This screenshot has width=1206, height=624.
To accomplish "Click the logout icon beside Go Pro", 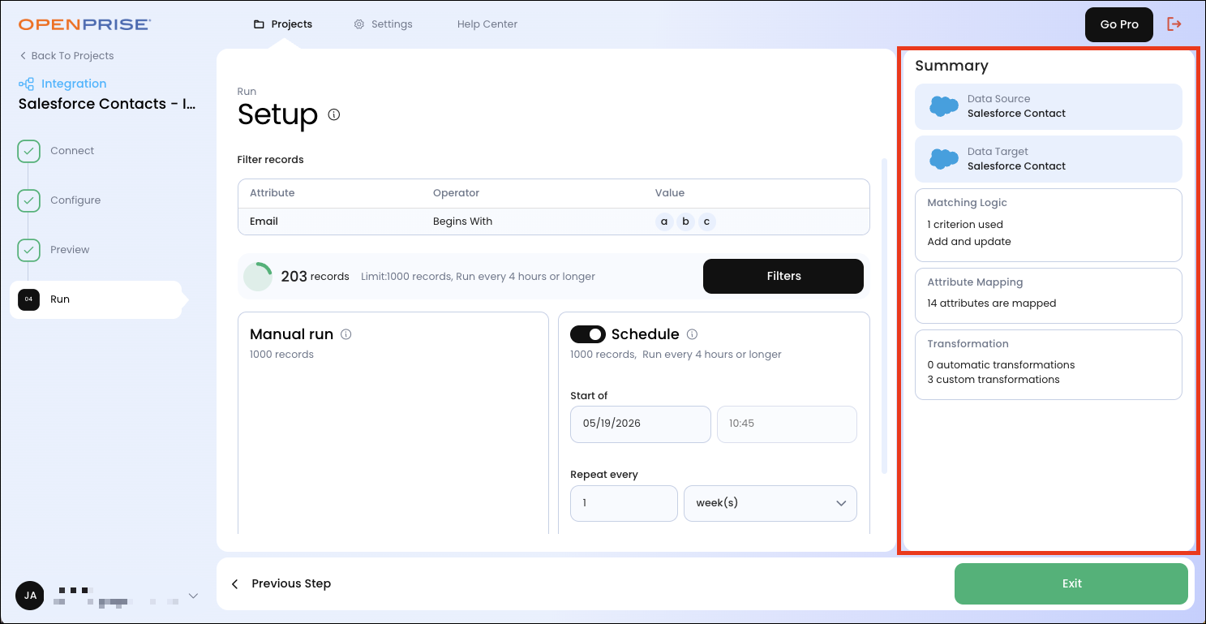I will click(1174, 24).
